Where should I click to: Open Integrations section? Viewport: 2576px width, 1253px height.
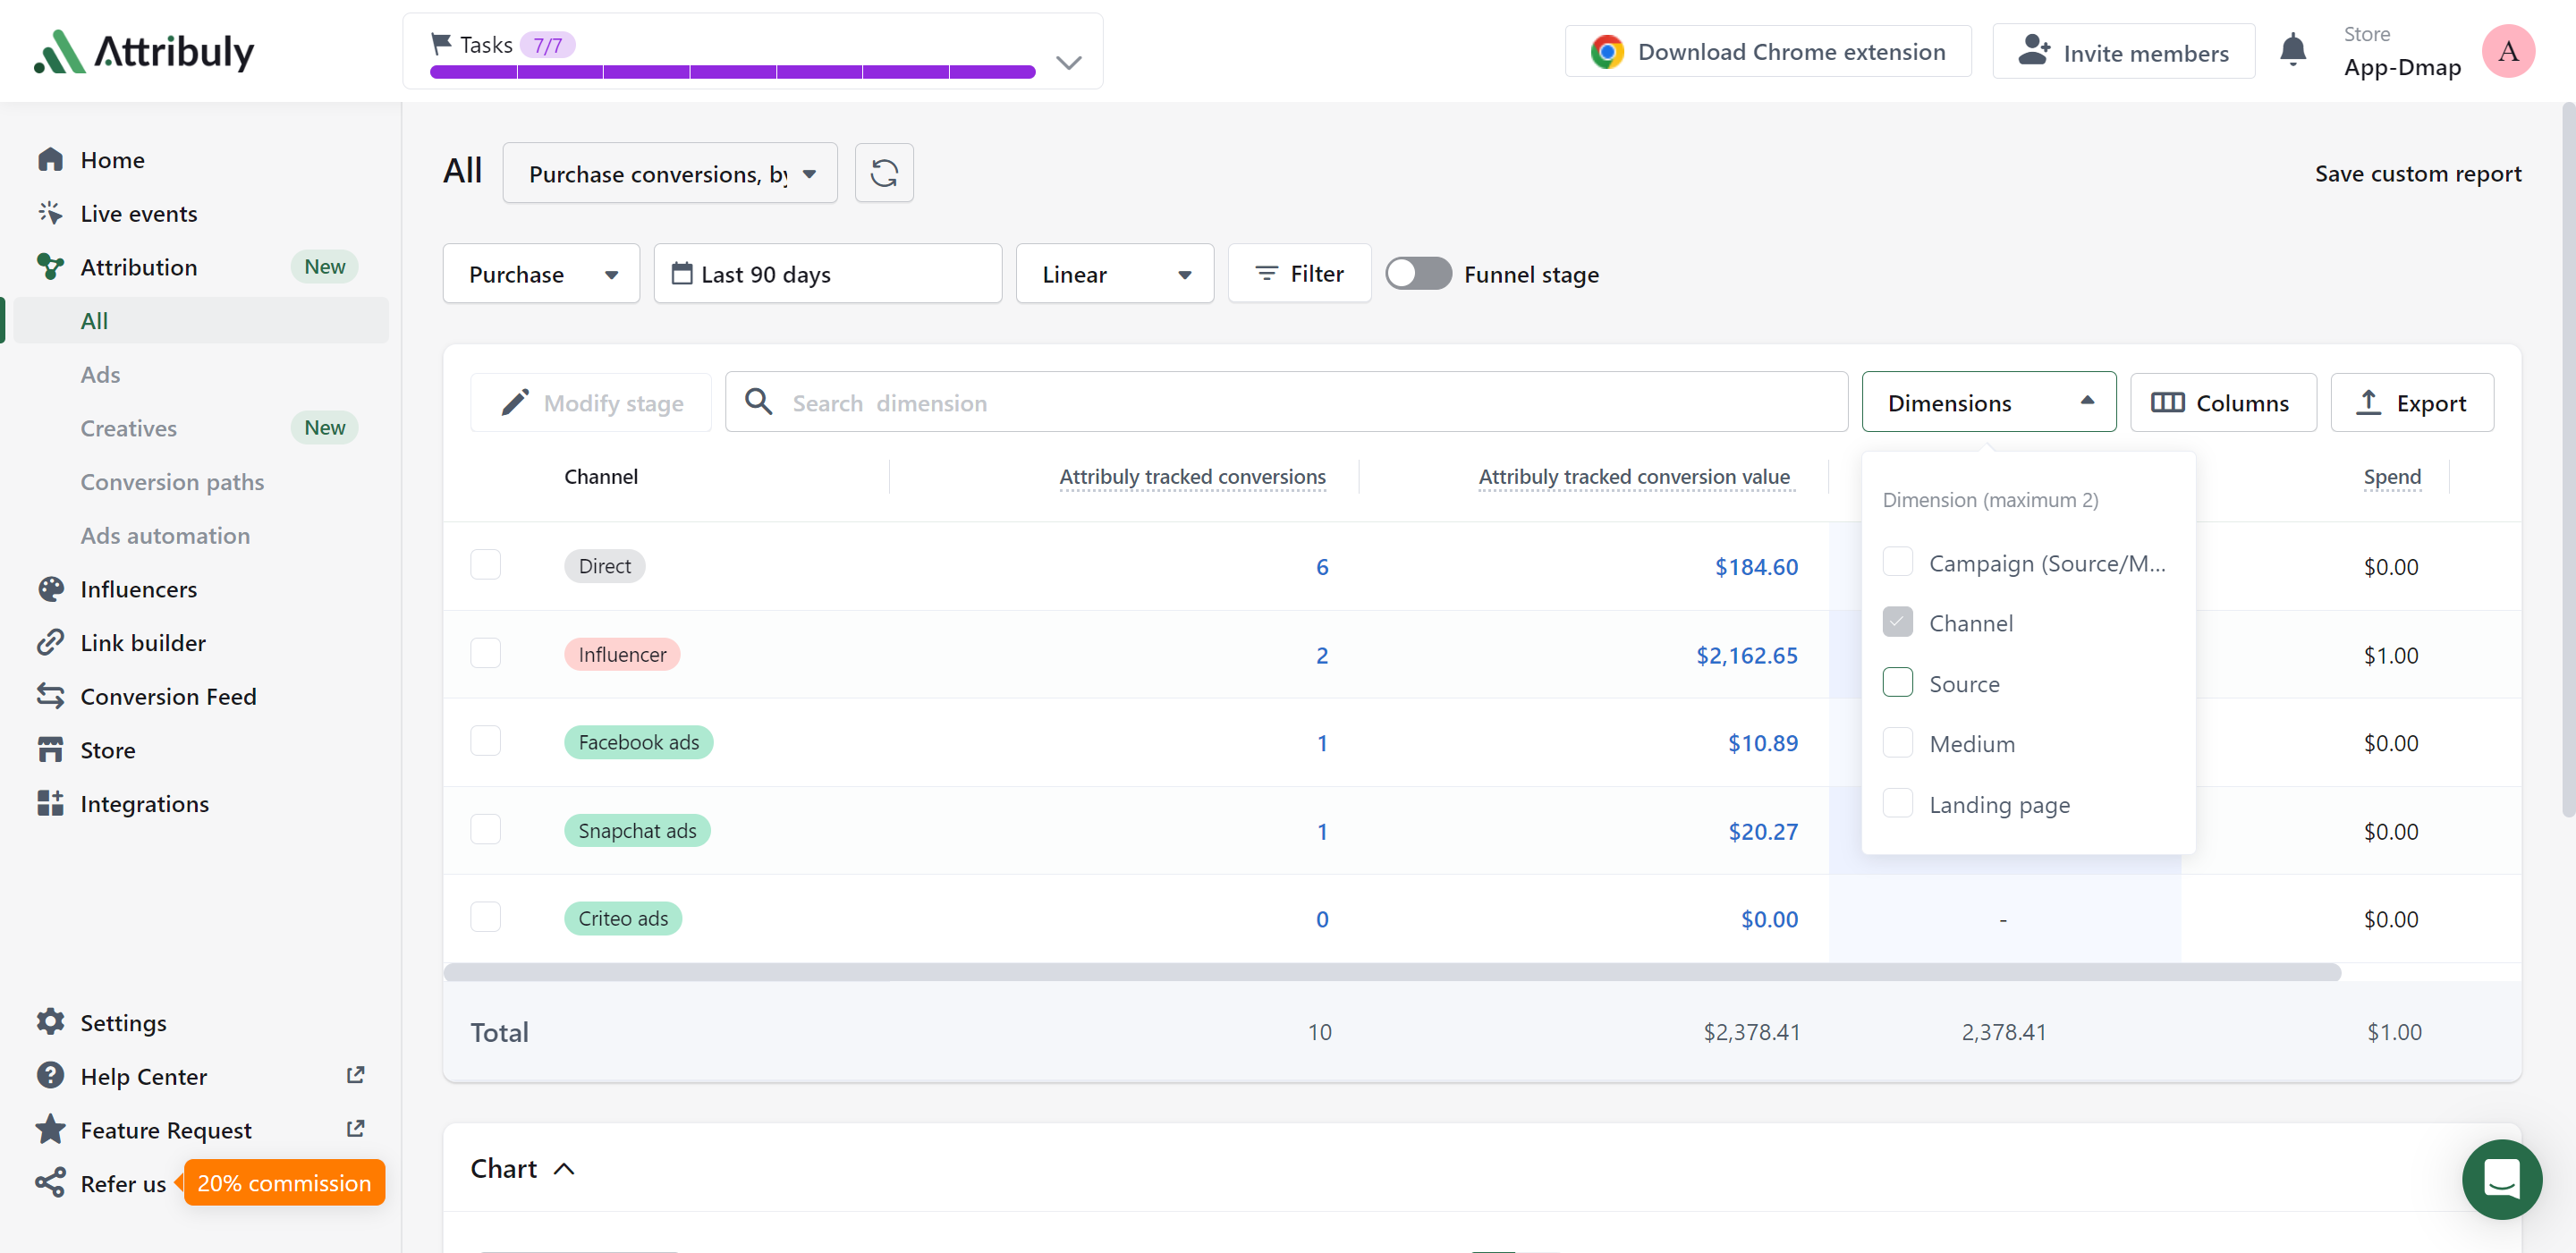(x=146, y=805)
